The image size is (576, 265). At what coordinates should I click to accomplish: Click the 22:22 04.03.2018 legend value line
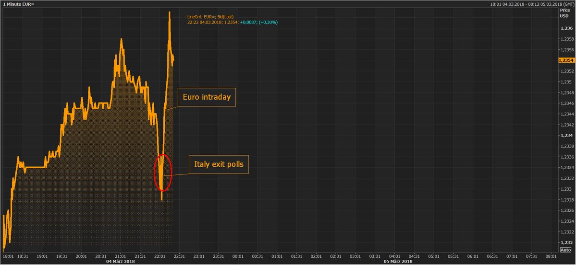232,23
